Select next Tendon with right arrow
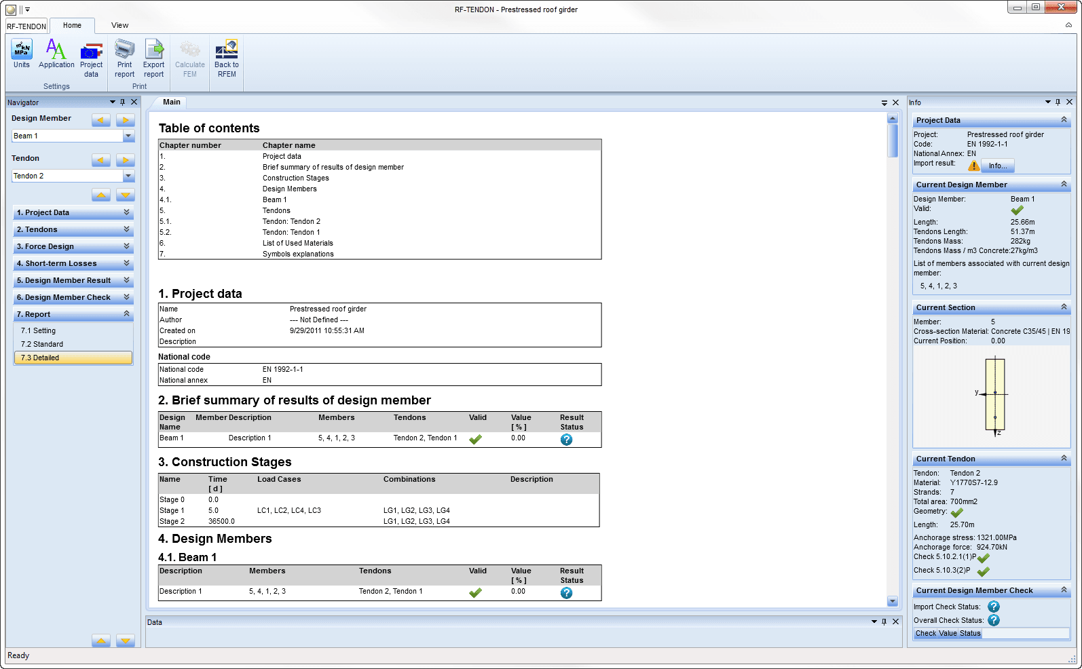Image resolution: width=1082 pixels, height=669 pixels. point(126,160)
